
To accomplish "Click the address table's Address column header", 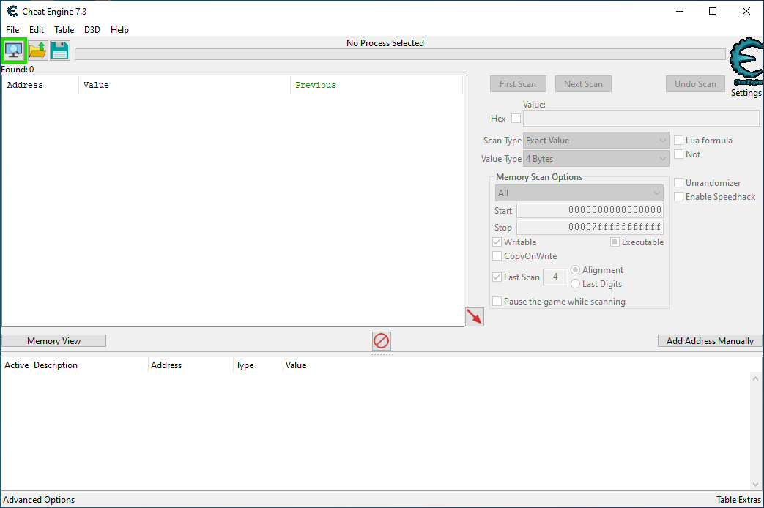I will pyautogui.click(x=190, y=365).
